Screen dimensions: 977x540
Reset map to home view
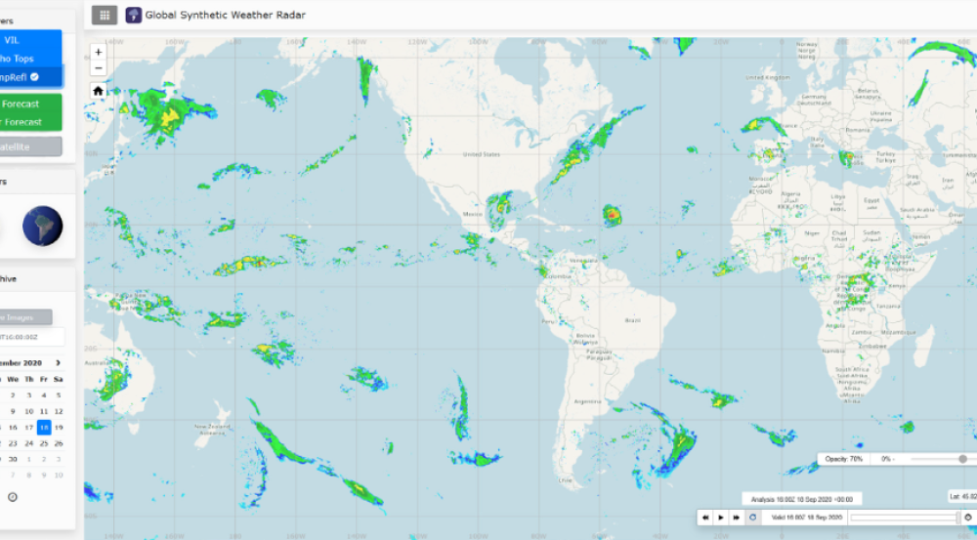(98, 91)
